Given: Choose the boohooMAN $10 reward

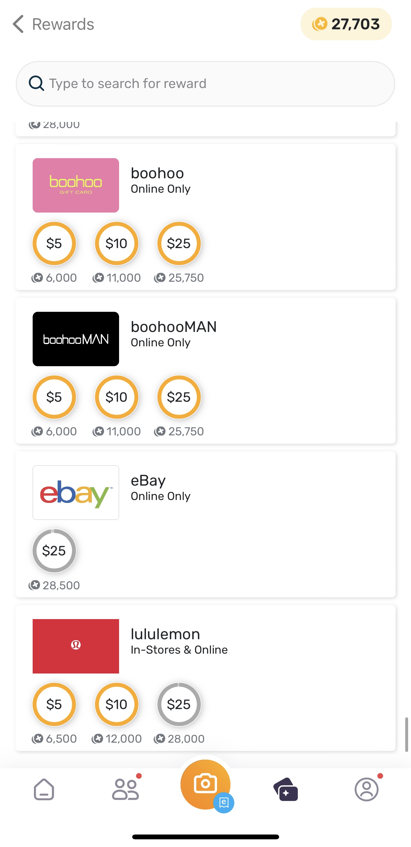Looking at the screenshot, I should point(117,397).
